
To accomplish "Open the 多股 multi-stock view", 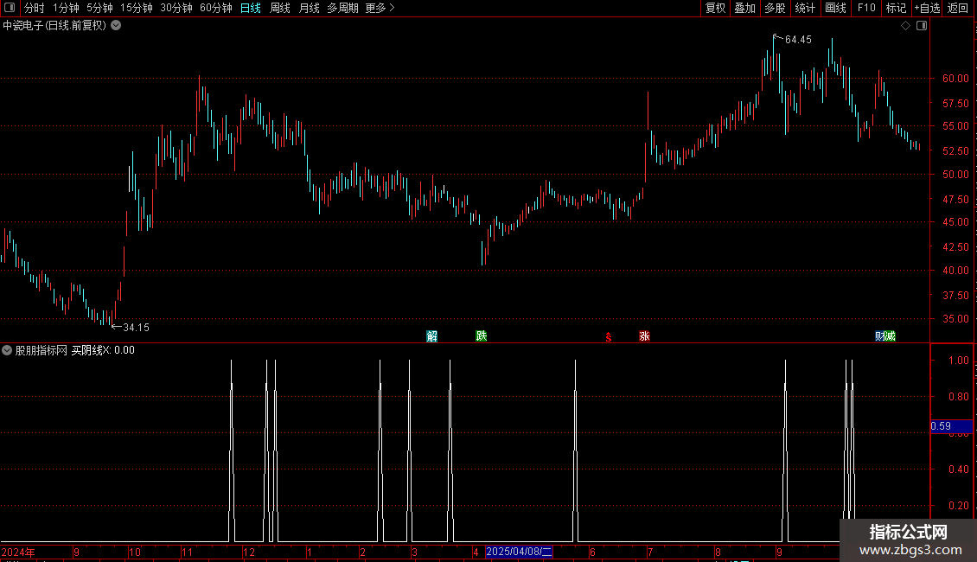I will [776, 8].
